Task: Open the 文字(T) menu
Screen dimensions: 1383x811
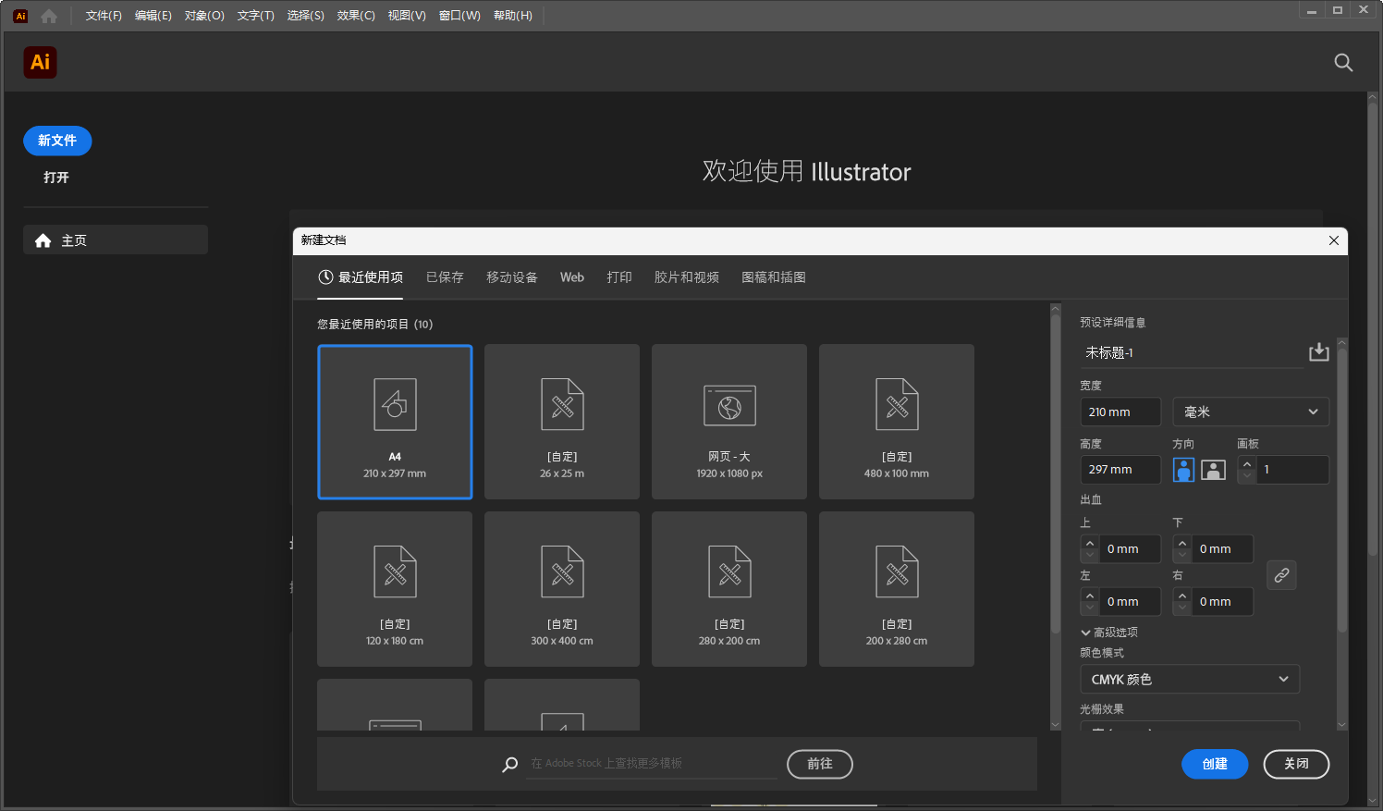Action: click(256, 16)
